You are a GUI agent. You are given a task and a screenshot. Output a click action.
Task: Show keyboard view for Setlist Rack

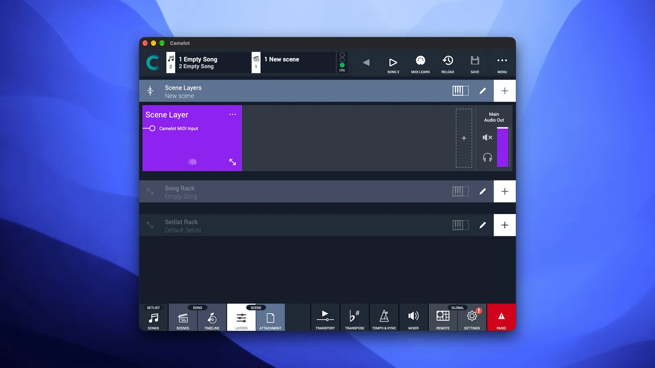[461, 225]
